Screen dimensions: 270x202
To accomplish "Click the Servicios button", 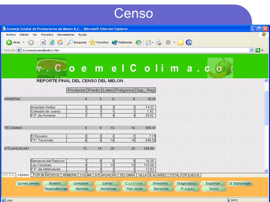I will click(161, 189).
